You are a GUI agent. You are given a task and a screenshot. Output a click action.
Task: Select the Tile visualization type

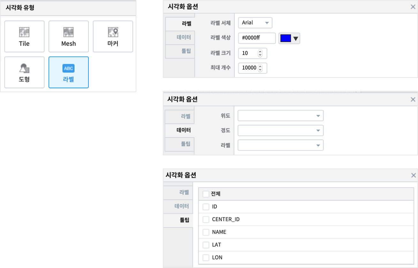pyautogui.click(x=24, y=36)
